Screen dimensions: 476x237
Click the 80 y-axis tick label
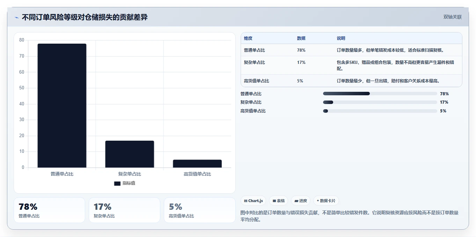coord(22,40)
